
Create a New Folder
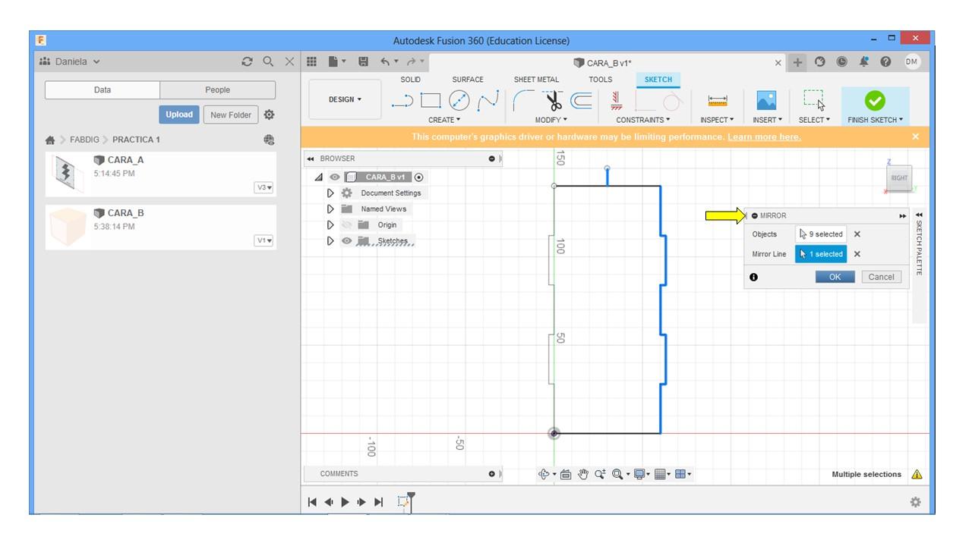[230, 115]
